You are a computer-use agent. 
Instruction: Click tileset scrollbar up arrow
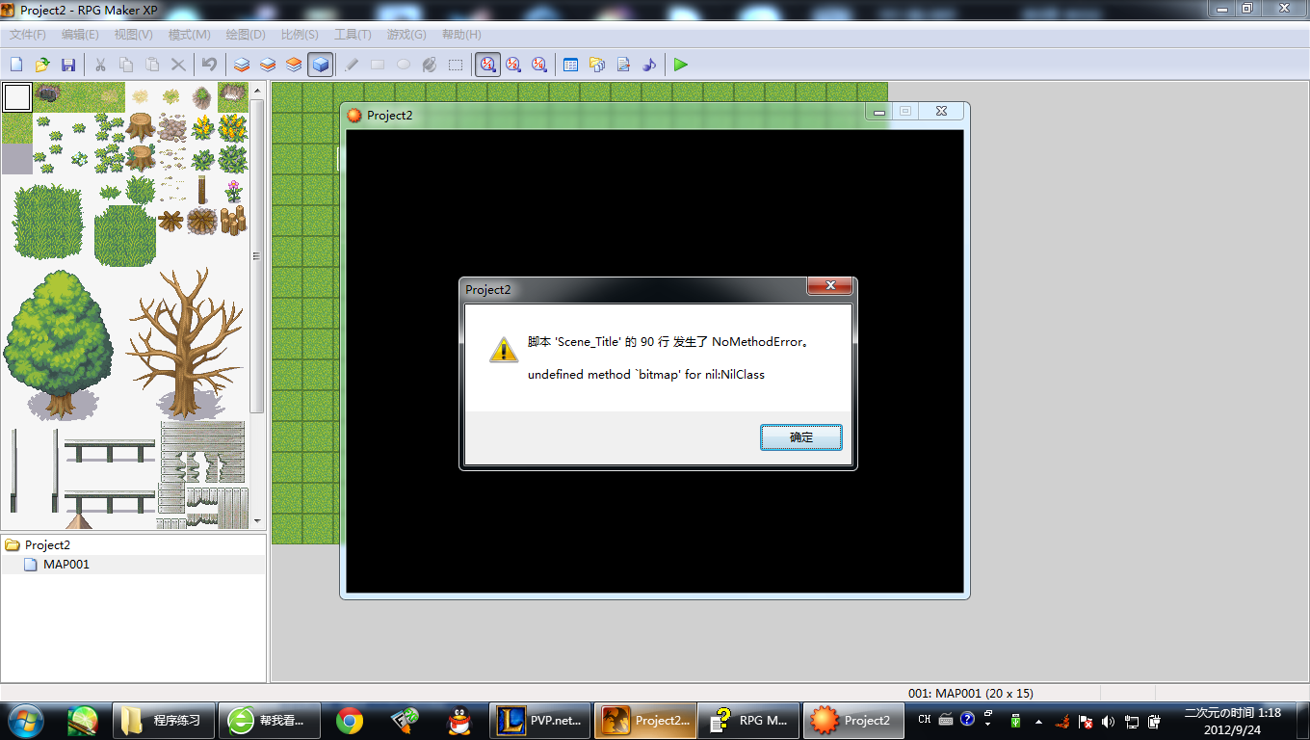click(x=257, y=90)
